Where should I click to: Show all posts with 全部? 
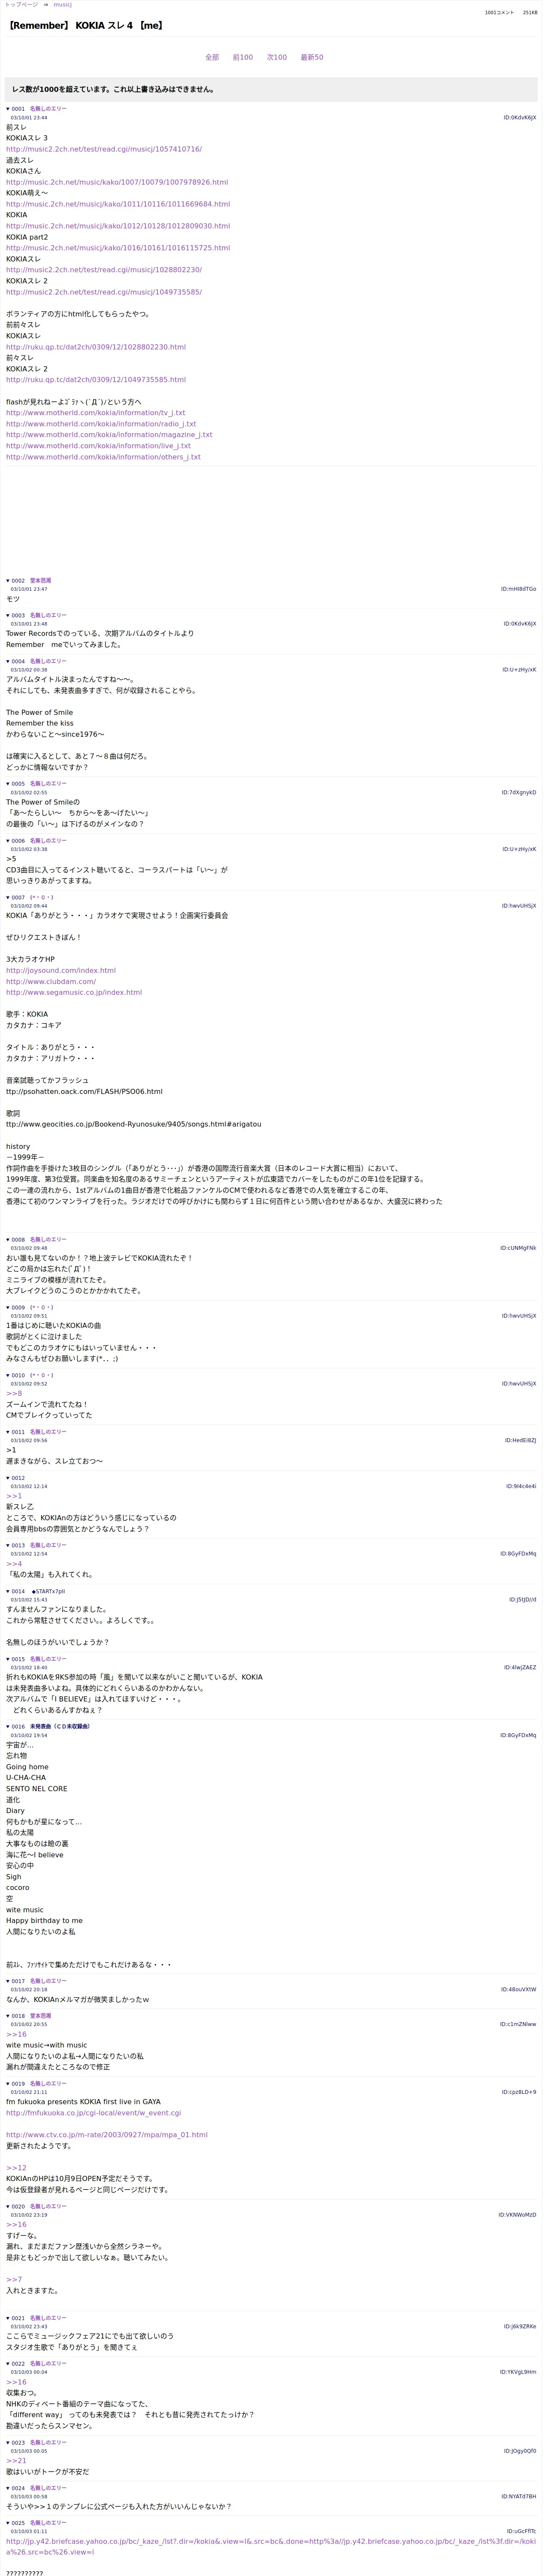pyautogui.click(x=212, y=57)
